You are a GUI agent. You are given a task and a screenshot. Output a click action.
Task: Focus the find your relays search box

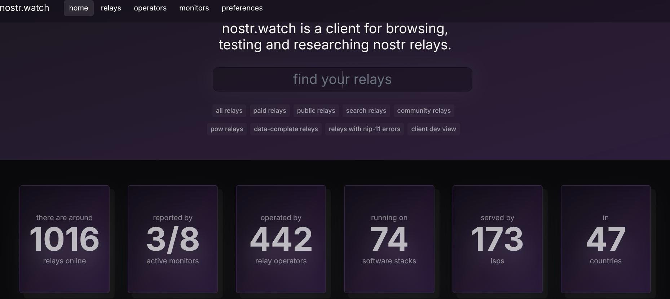[342, 79]
